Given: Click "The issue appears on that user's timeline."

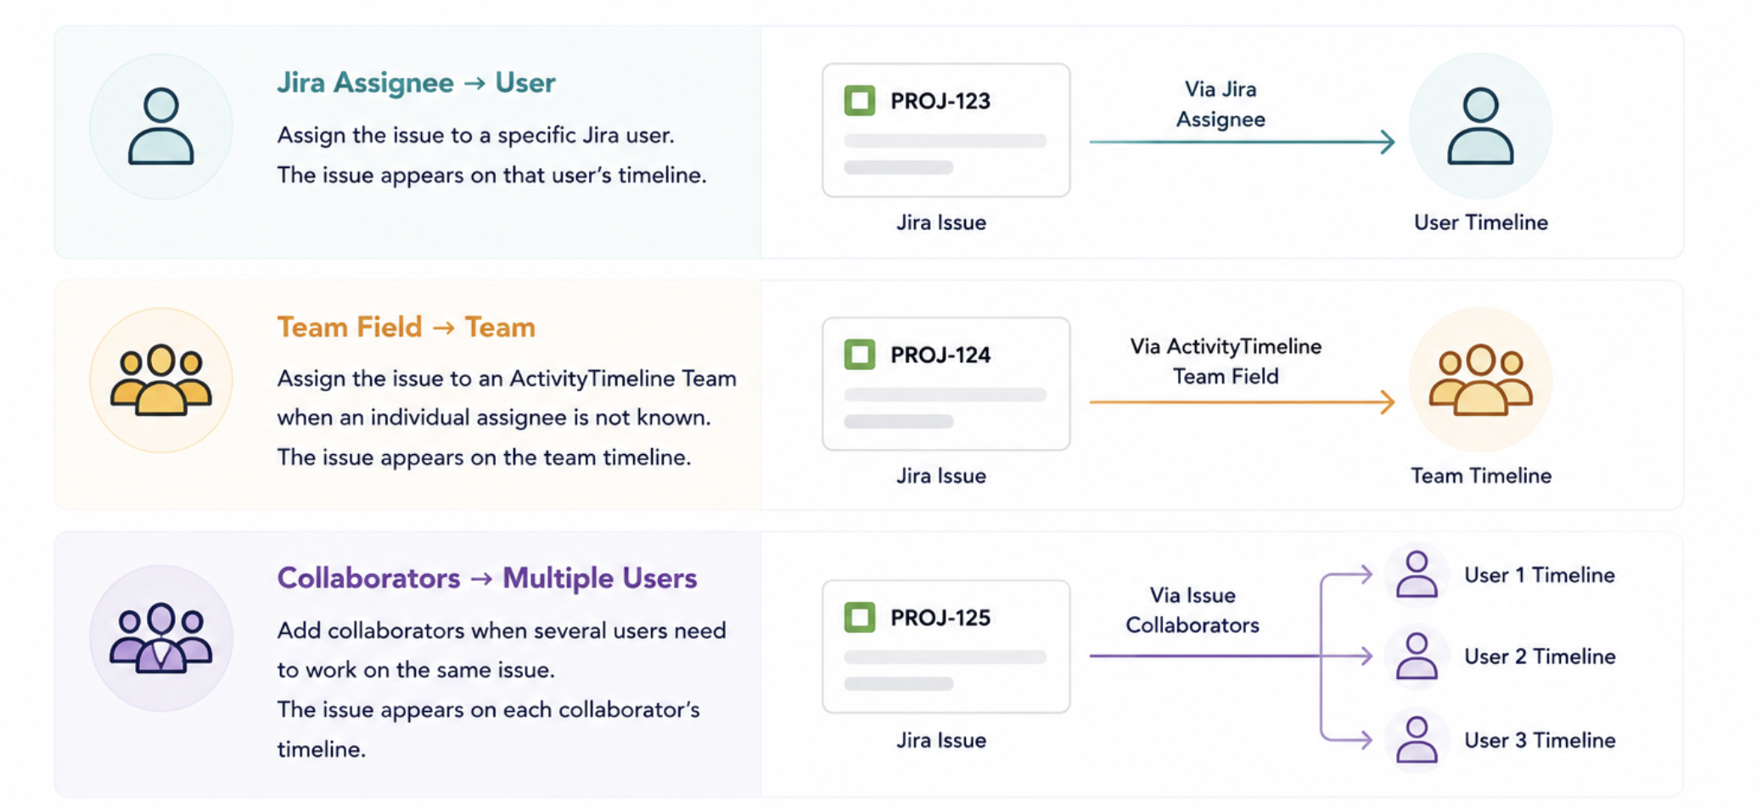Looking at the screenshot, I should tap(491, 175).
